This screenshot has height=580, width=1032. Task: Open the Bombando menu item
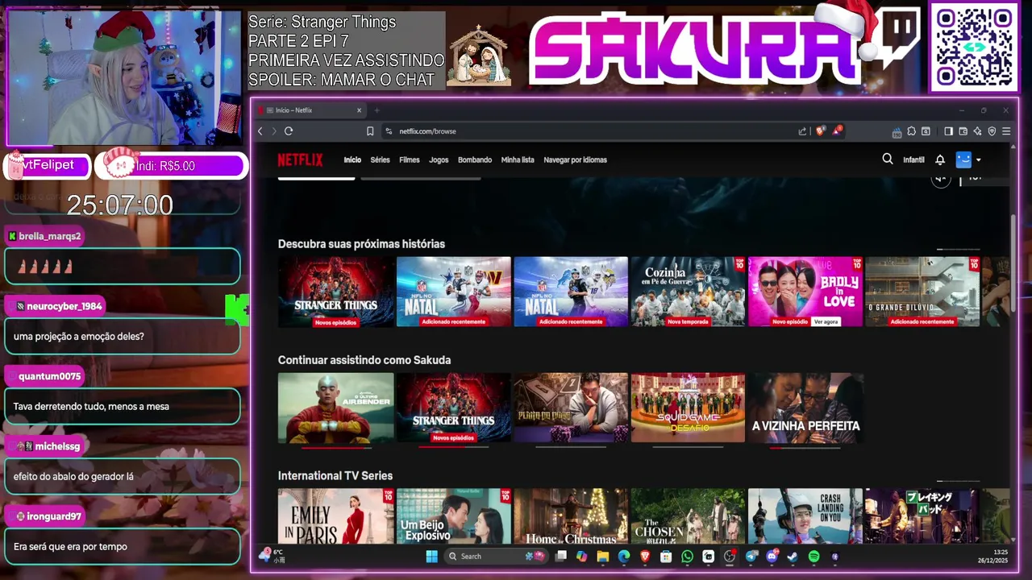pos(475,159)
